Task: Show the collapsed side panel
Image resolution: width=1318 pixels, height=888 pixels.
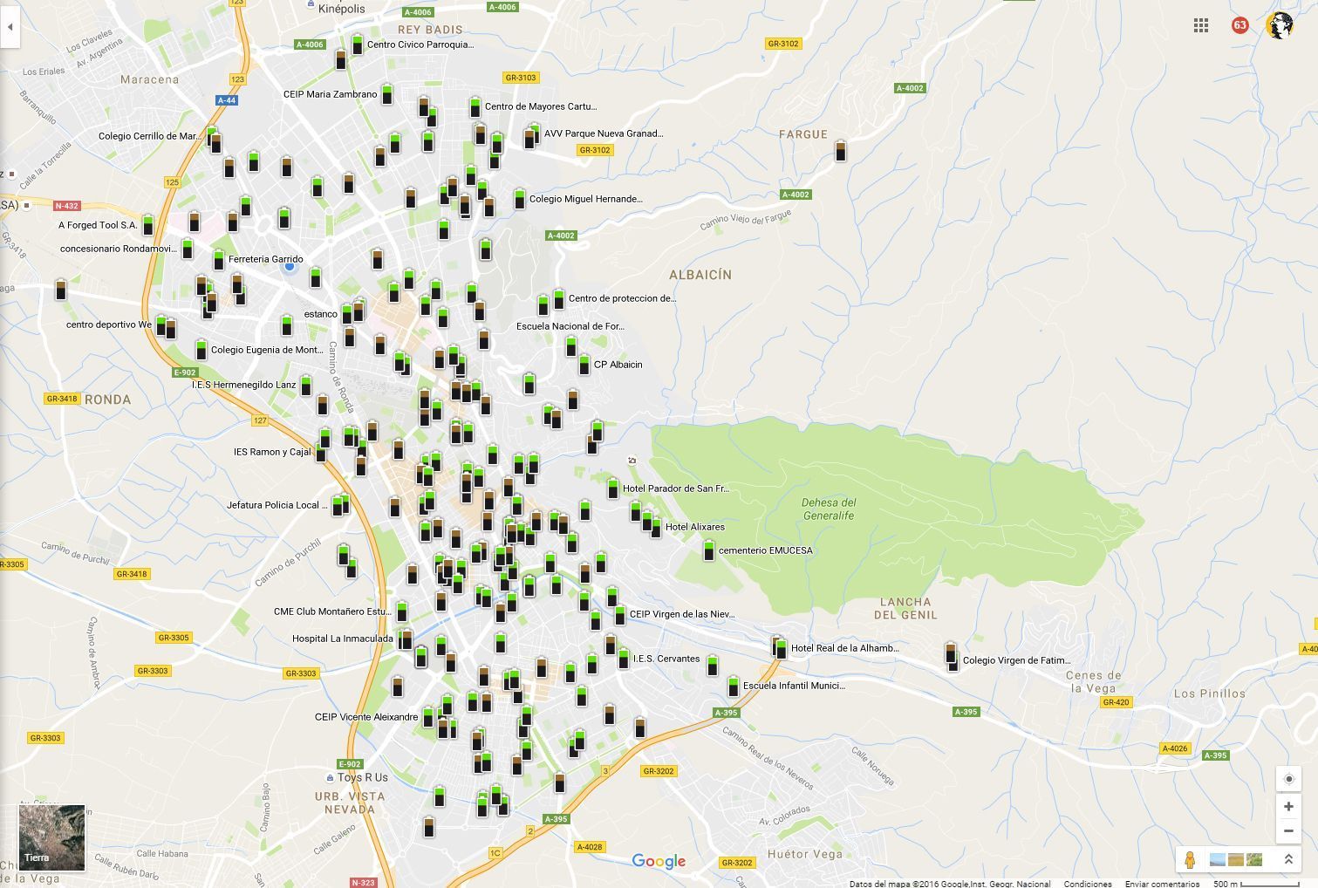Action: (x=10, y=27)
